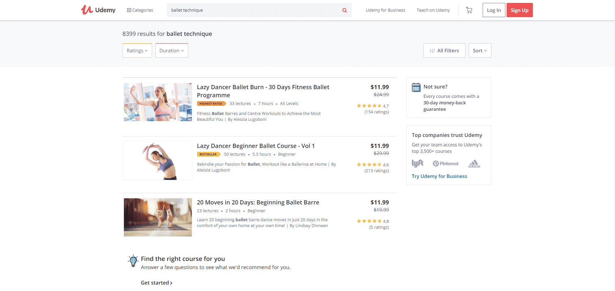Click the 30-day guarantee calendar icon
This screenshot has width=615, height=291.
click(416, 87)
